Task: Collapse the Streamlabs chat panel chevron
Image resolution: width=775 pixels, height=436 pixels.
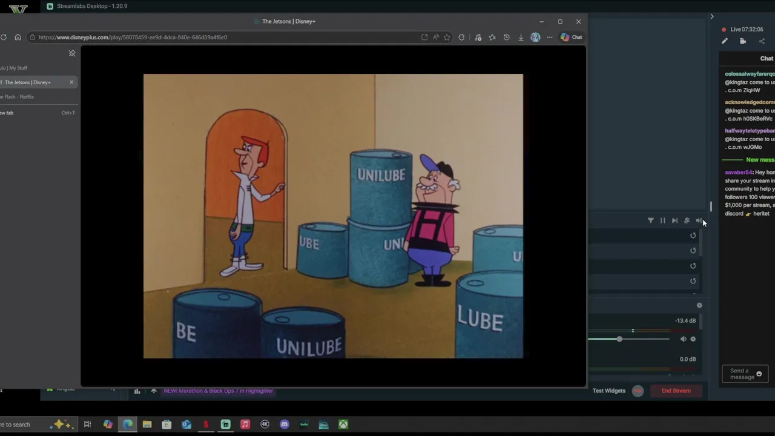Action: [712, 16]
